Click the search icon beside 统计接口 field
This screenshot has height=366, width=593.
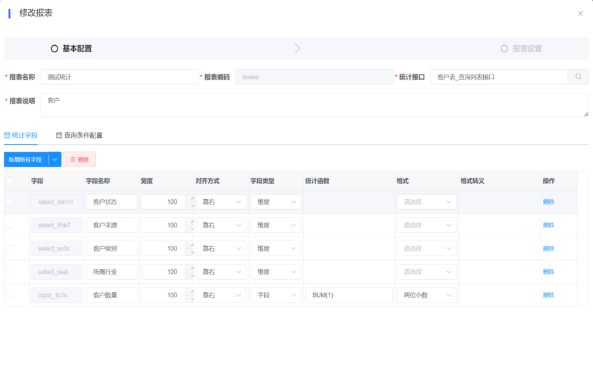[x=578, y=77]
